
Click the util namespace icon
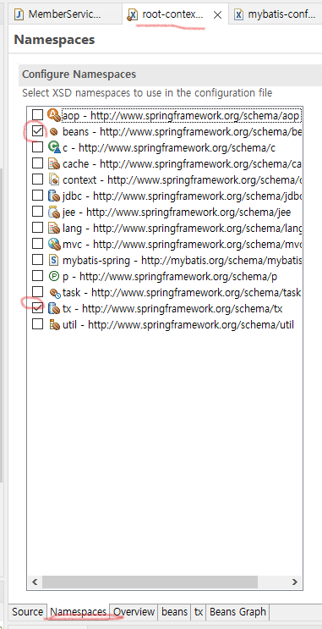click(x=54, y=324)
